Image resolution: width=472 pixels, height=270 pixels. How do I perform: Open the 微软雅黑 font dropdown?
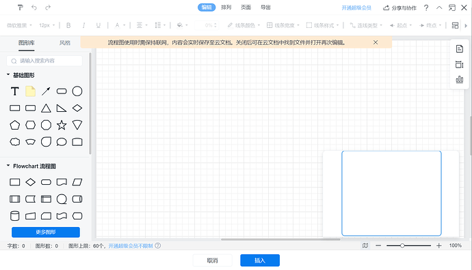click(19, 25)
